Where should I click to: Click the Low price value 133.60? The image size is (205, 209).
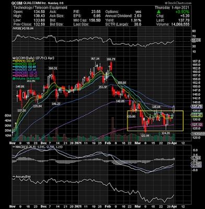pos(39,20)
